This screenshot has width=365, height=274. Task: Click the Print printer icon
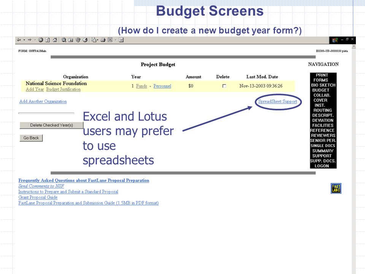[103, 40]
